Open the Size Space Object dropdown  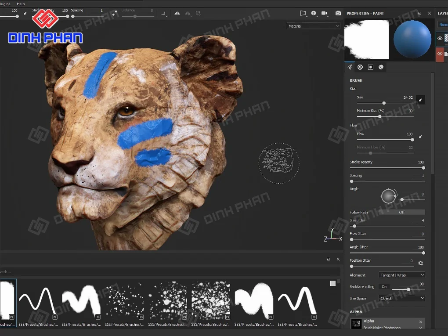(401, 298)
